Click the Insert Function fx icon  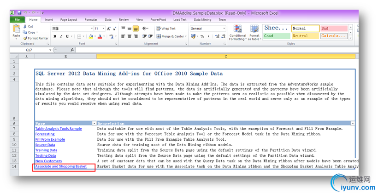(72, 50)
